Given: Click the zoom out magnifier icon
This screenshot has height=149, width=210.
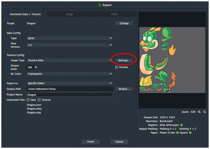Looking at the screenshot, I should 204,112.
